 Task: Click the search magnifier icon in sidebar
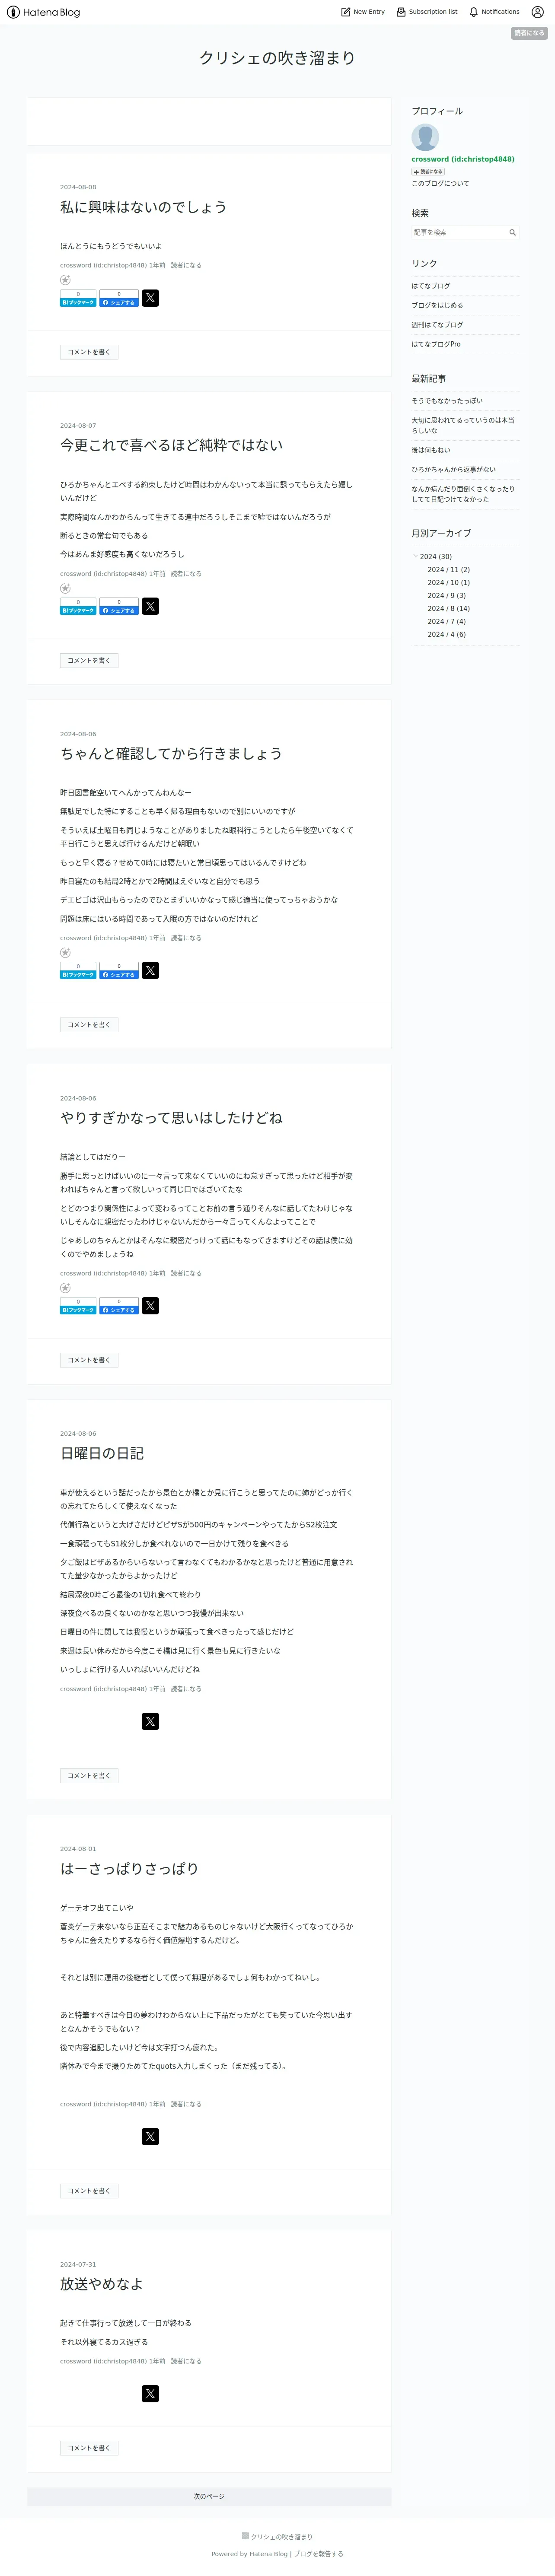click(512, 232)
